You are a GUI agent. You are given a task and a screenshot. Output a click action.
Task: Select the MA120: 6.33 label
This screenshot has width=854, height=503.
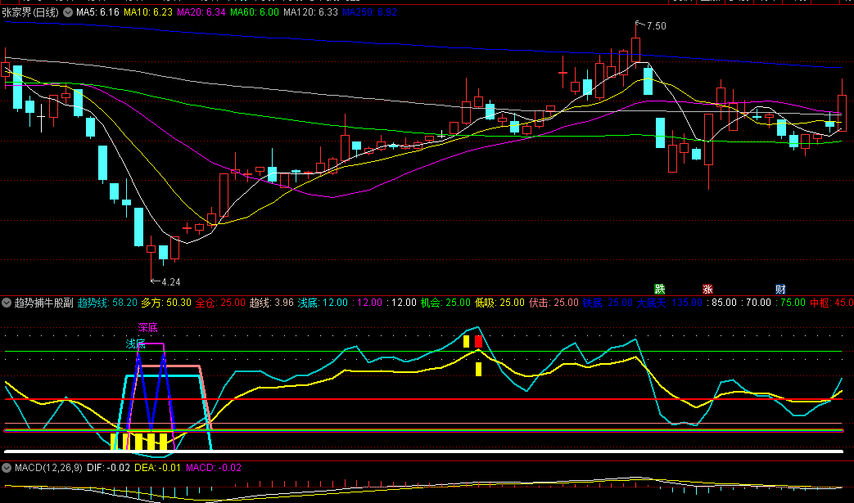(x=310, y=12)
